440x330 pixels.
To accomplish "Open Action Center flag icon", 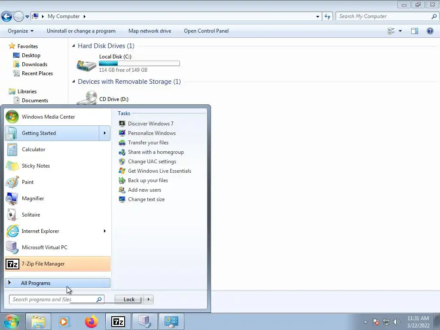I will point(376,322).
